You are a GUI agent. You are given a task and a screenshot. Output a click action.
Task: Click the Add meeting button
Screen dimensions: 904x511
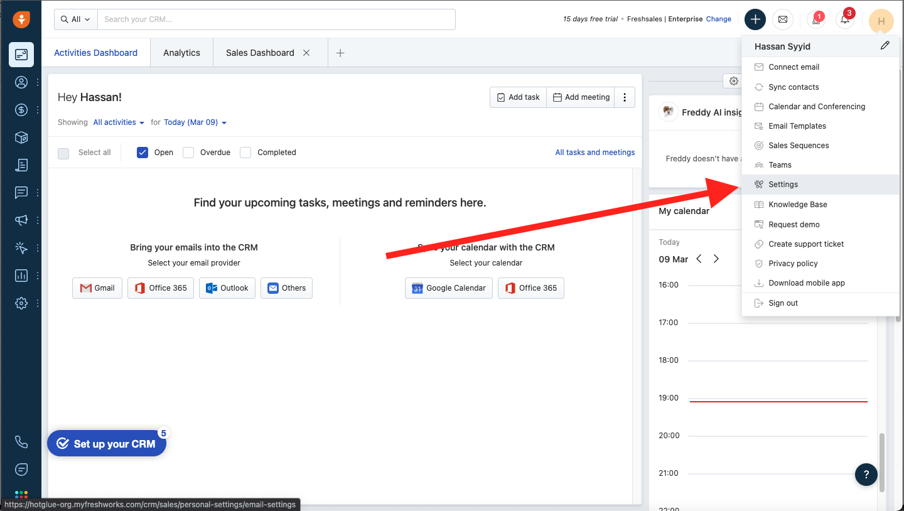(x=581, y=97)
